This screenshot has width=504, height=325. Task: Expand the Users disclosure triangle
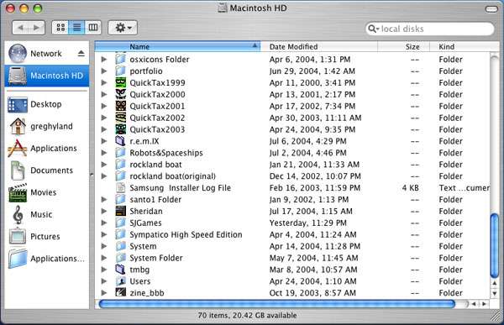coord(104,281)
